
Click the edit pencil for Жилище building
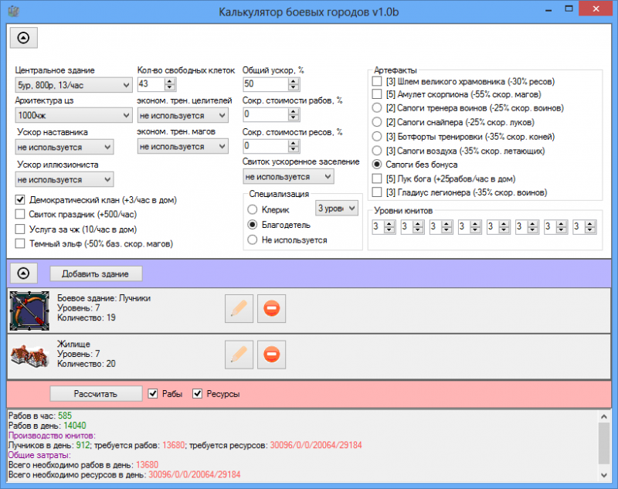pos(239,355)
